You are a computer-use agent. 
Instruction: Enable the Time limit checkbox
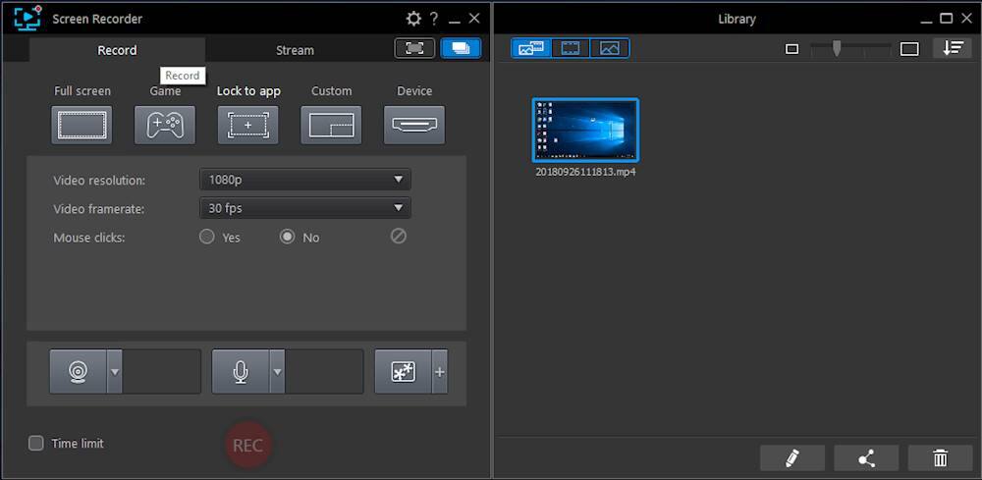coord(36,443)
